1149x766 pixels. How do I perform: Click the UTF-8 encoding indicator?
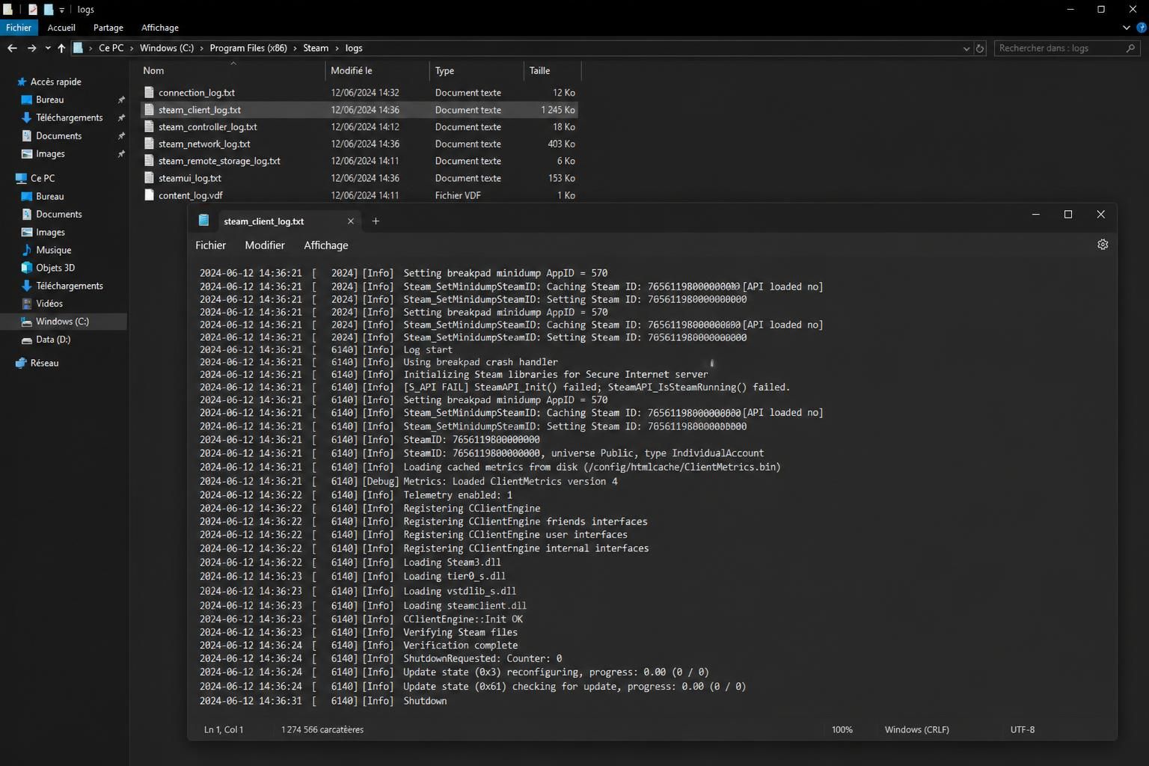(1023, 729)
